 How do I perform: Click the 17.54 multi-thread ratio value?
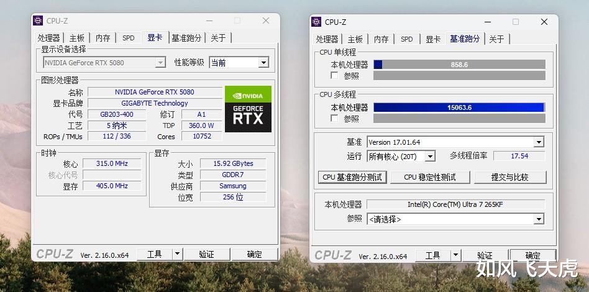519,156
